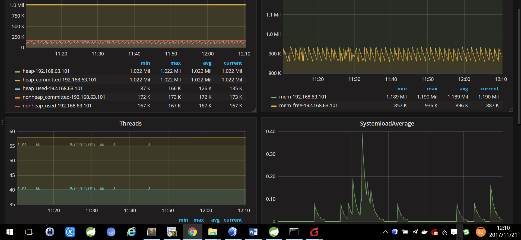The height and width of the screenshot is (240, 521).
Task: Click the page vertical scrollbar on the right edge
Action: [519, 67]
